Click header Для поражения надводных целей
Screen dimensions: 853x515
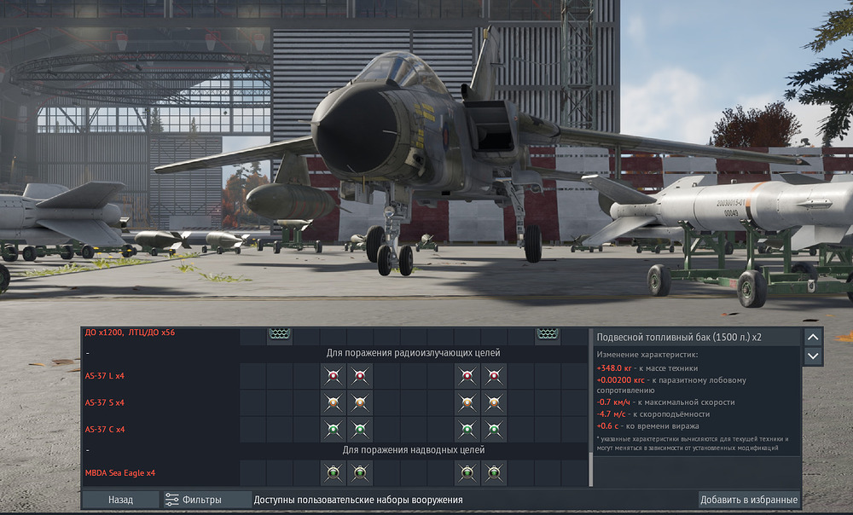click(414, 449)
